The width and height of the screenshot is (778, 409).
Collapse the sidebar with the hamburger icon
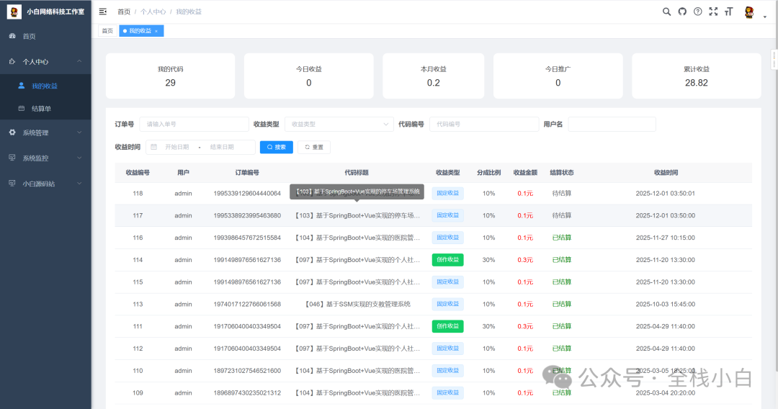(103, 12)
